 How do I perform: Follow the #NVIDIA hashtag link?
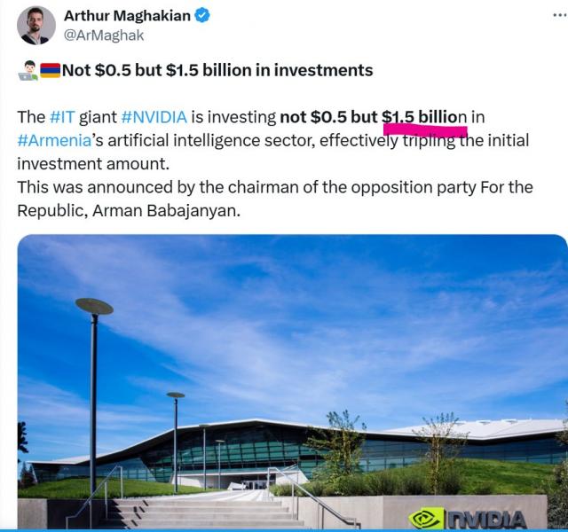[153, 118]
